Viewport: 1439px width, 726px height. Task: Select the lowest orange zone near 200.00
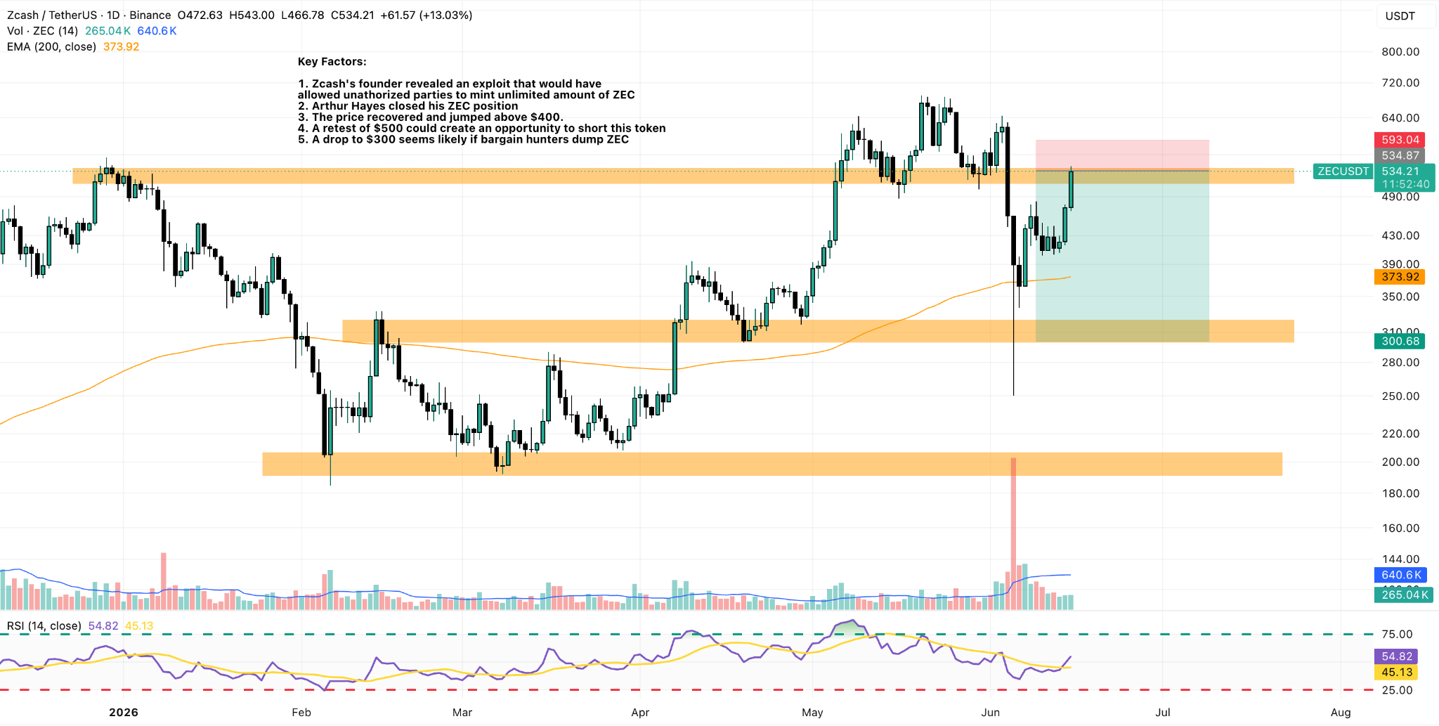[x=772, y=464]
